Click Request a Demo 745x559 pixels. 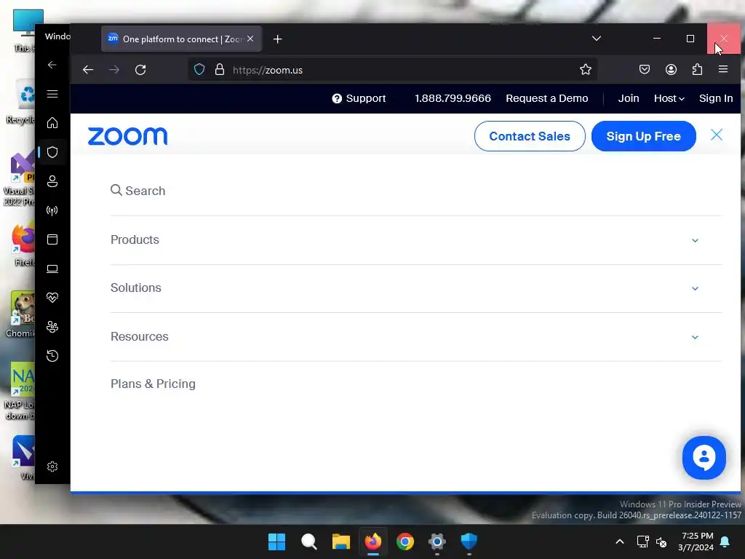pos(546,98)
